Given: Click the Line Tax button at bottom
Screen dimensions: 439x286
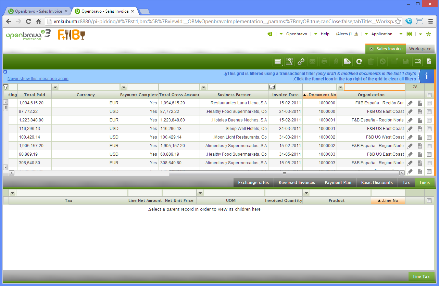Looking at the screenshot, I should [x=421, y=276].
